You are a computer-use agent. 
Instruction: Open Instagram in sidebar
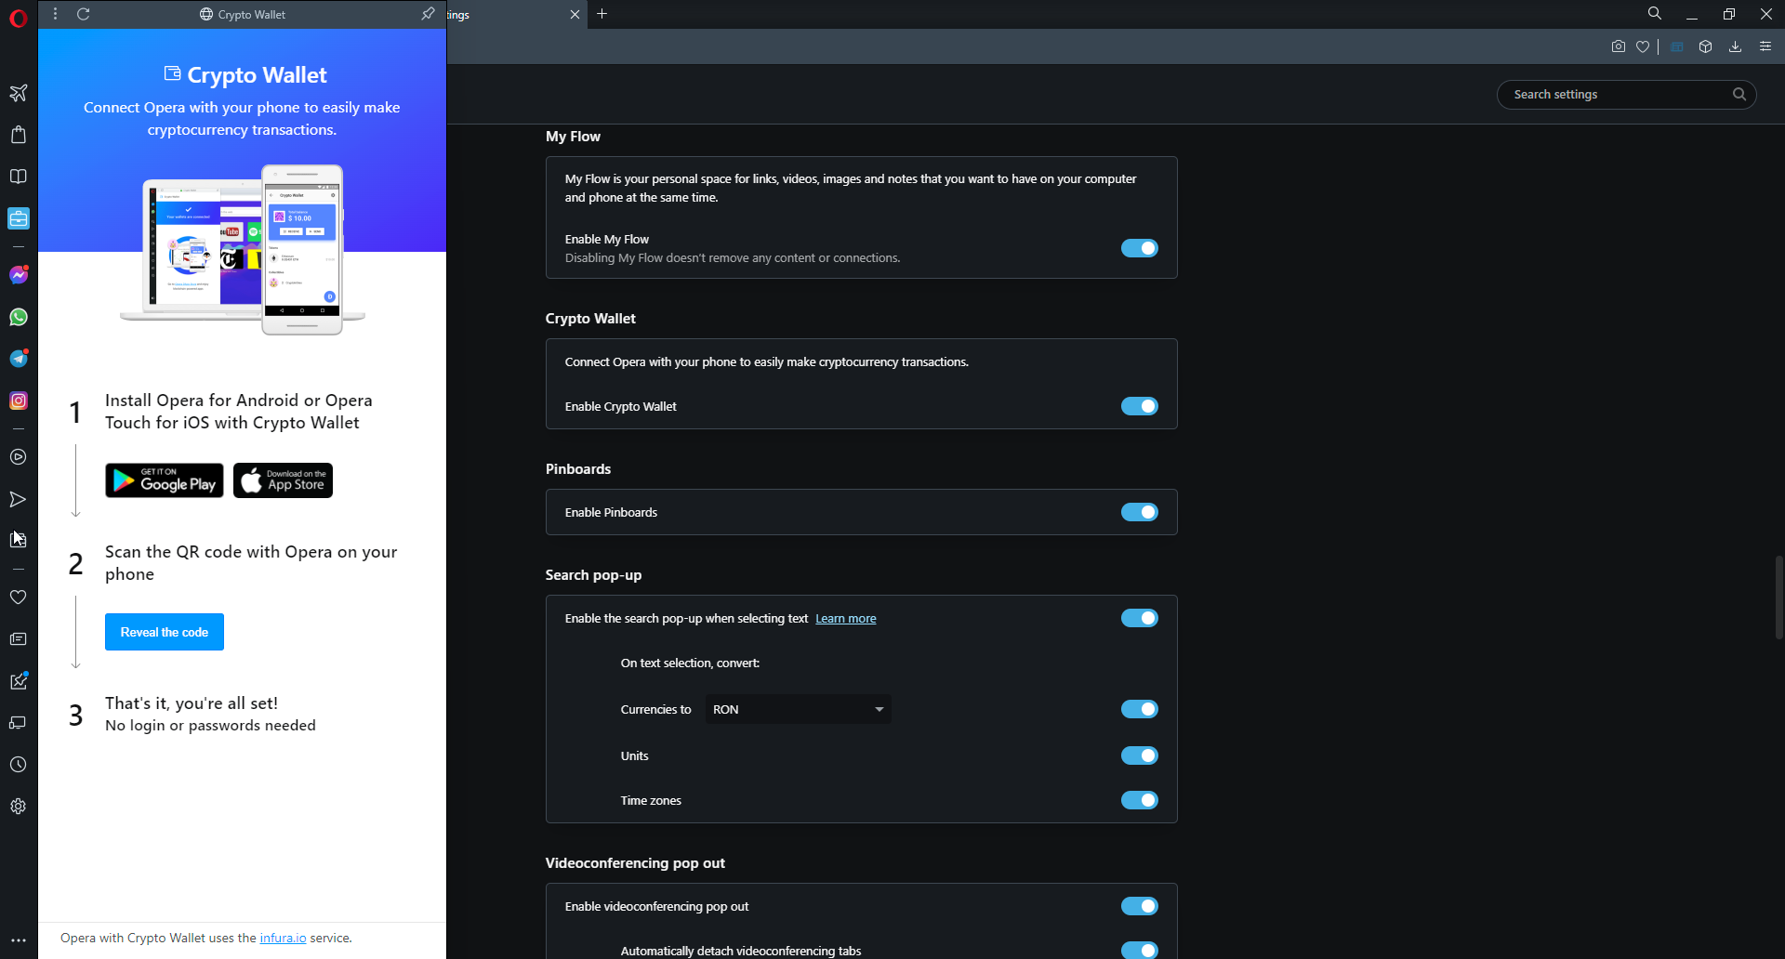[x=19, y=401]
